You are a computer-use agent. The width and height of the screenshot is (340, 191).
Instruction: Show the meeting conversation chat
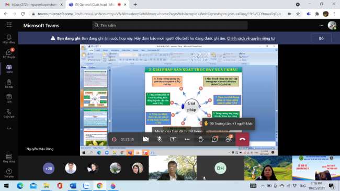(x=214, y=139)
